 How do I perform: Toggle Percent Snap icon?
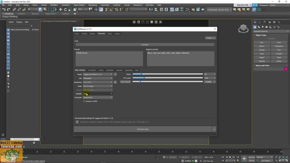[x=116, y=10]
